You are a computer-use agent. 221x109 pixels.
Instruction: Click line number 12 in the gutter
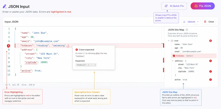(9, 75)
